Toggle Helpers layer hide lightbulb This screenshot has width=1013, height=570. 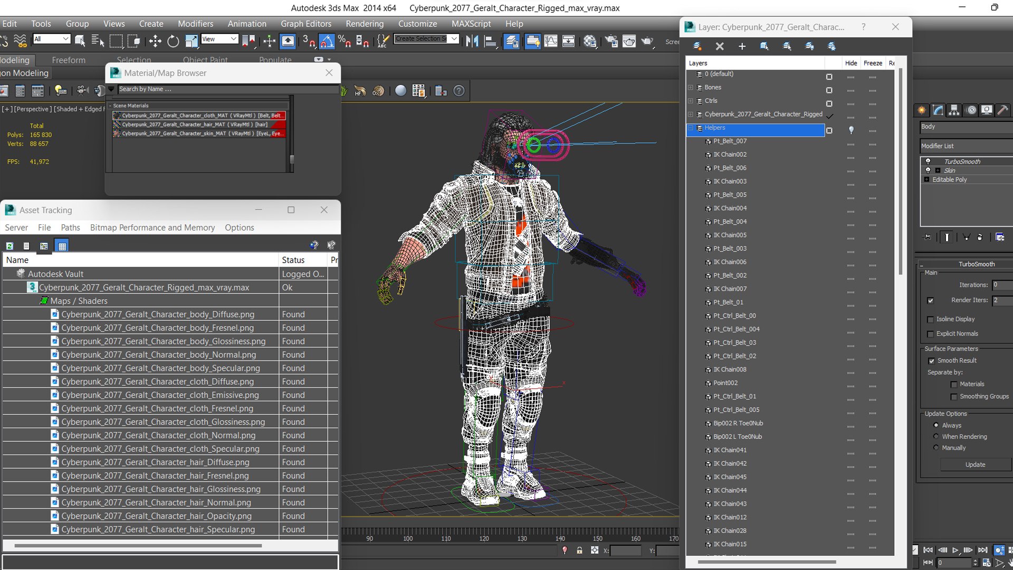851,130
